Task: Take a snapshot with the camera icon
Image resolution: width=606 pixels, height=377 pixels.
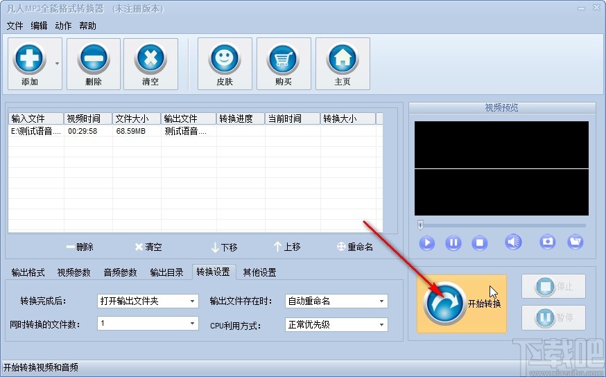Action: pyautogui.click(x=548, y=242)
